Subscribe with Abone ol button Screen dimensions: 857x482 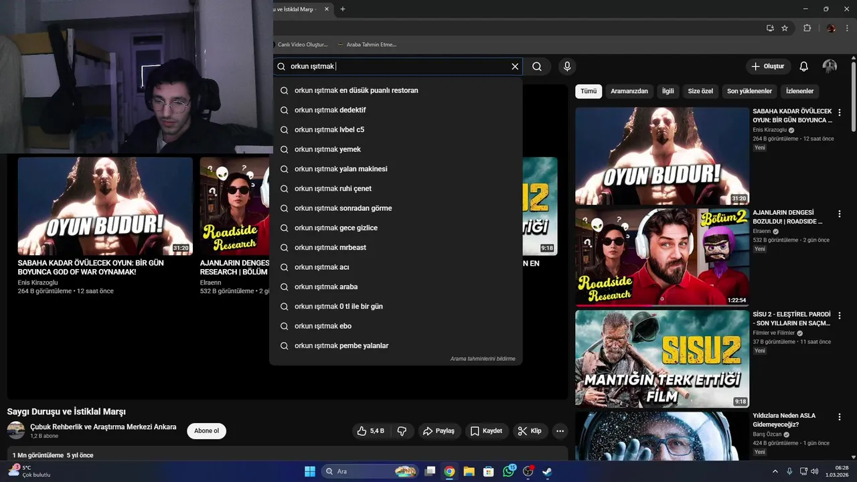[206, 431]
